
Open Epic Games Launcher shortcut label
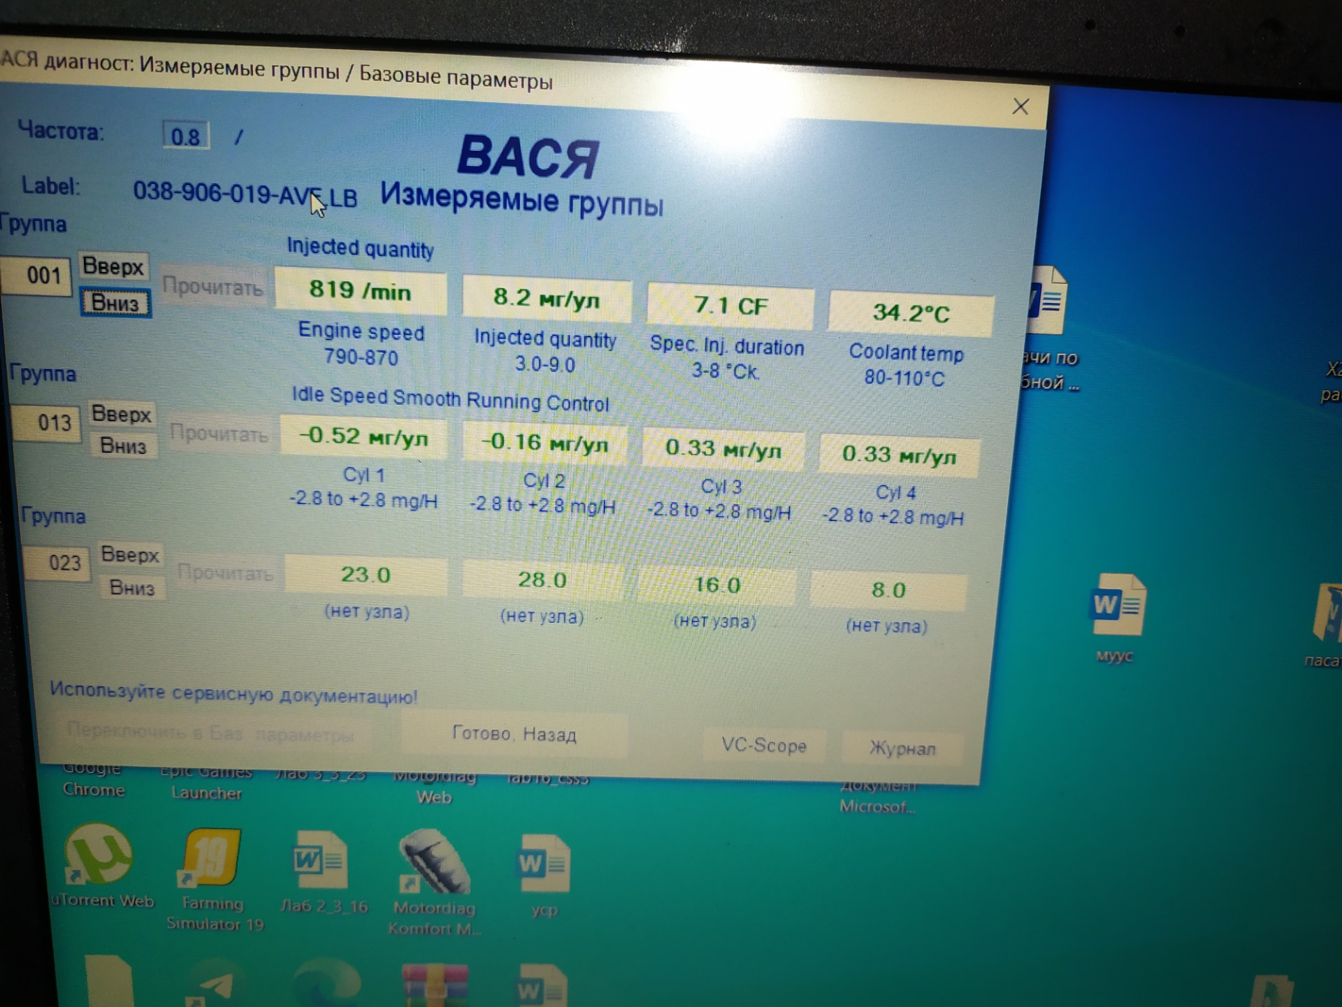click(x=206, y=783)
